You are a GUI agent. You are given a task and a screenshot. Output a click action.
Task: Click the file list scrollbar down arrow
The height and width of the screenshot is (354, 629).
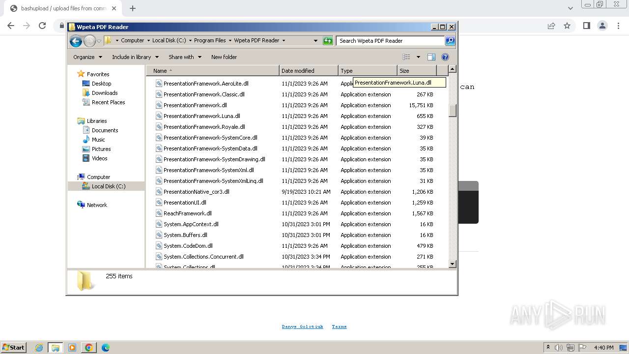click(453, 264)
